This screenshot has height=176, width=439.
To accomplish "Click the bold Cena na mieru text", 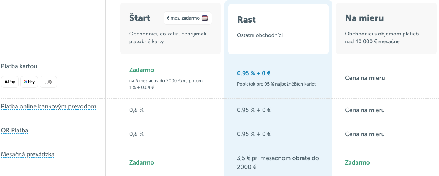I will (365, 78).
